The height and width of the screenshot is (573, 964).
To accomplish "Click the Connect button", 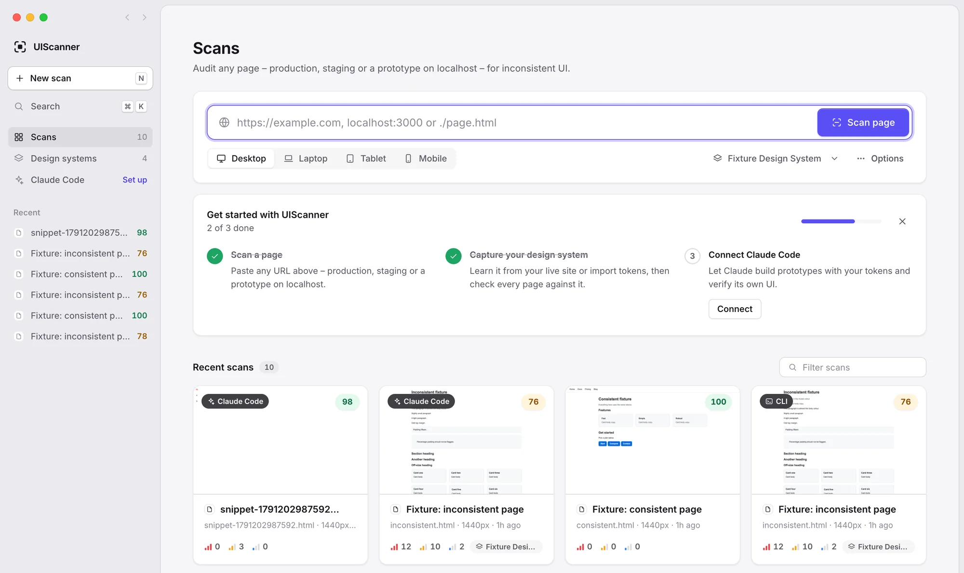I will 735,309.
